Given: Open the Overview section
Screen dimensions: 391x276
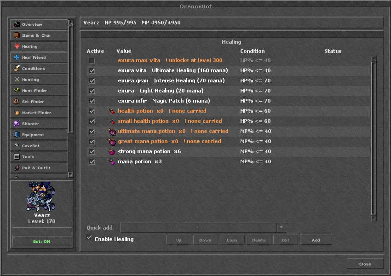Looking at the screenshot, I should pos(39,24).
